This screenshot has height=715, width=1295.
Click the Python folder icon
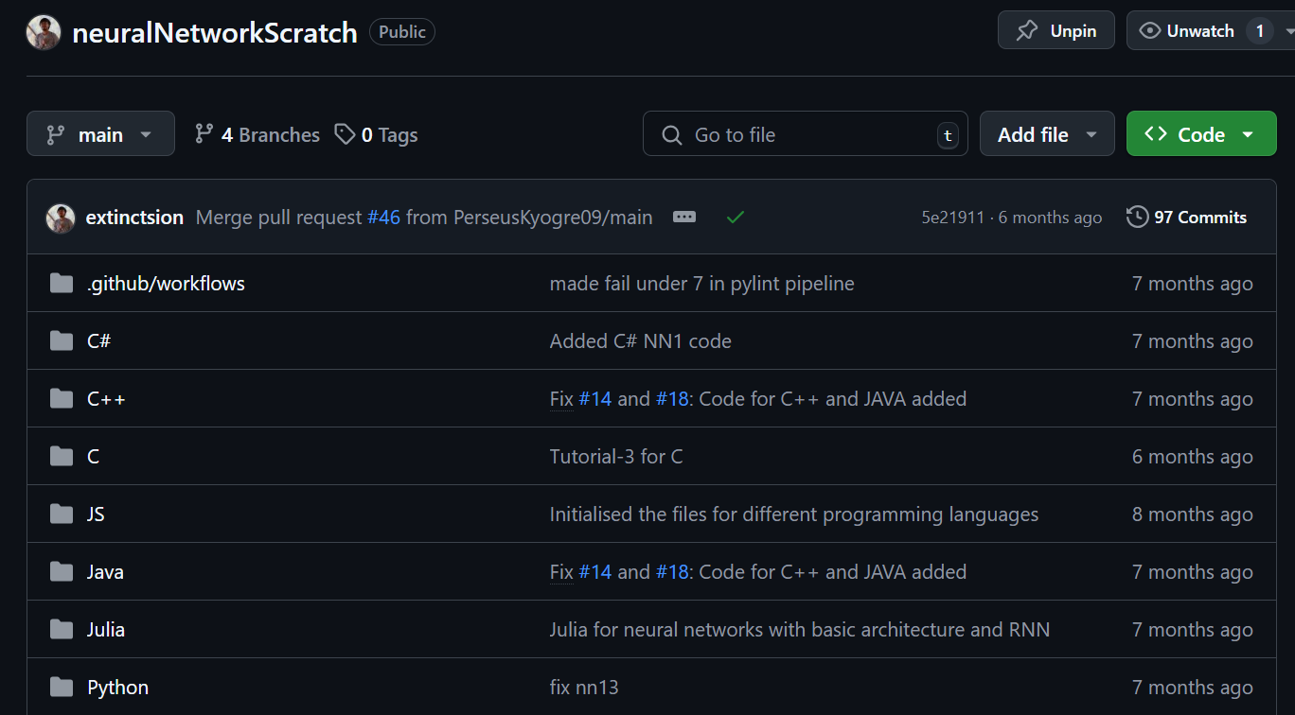61,687
